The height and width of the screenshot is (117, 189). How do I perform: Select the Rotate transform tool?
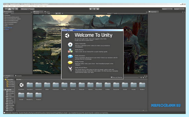point(13,9)
